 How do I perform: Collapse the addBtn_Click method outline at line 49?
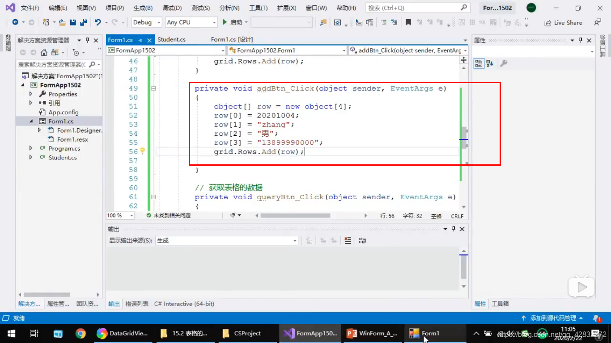[153, 88]
